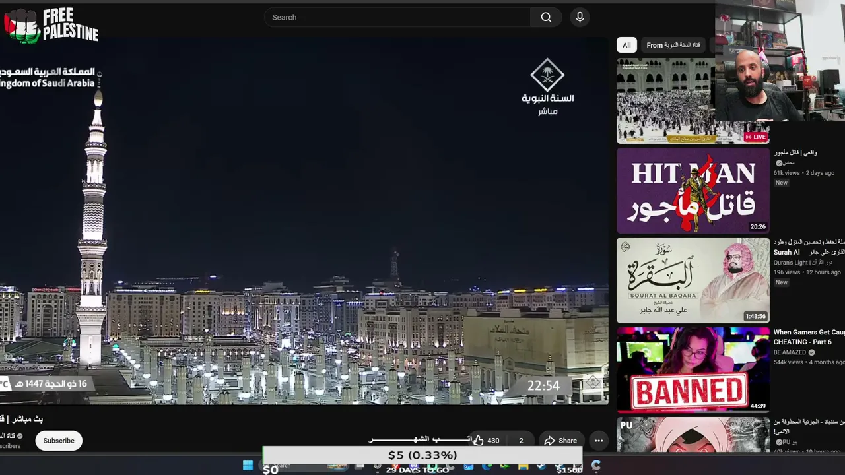Click the '61k views • 2 days ago' text
The image size is (845, 475).
[x=804, y=173]
